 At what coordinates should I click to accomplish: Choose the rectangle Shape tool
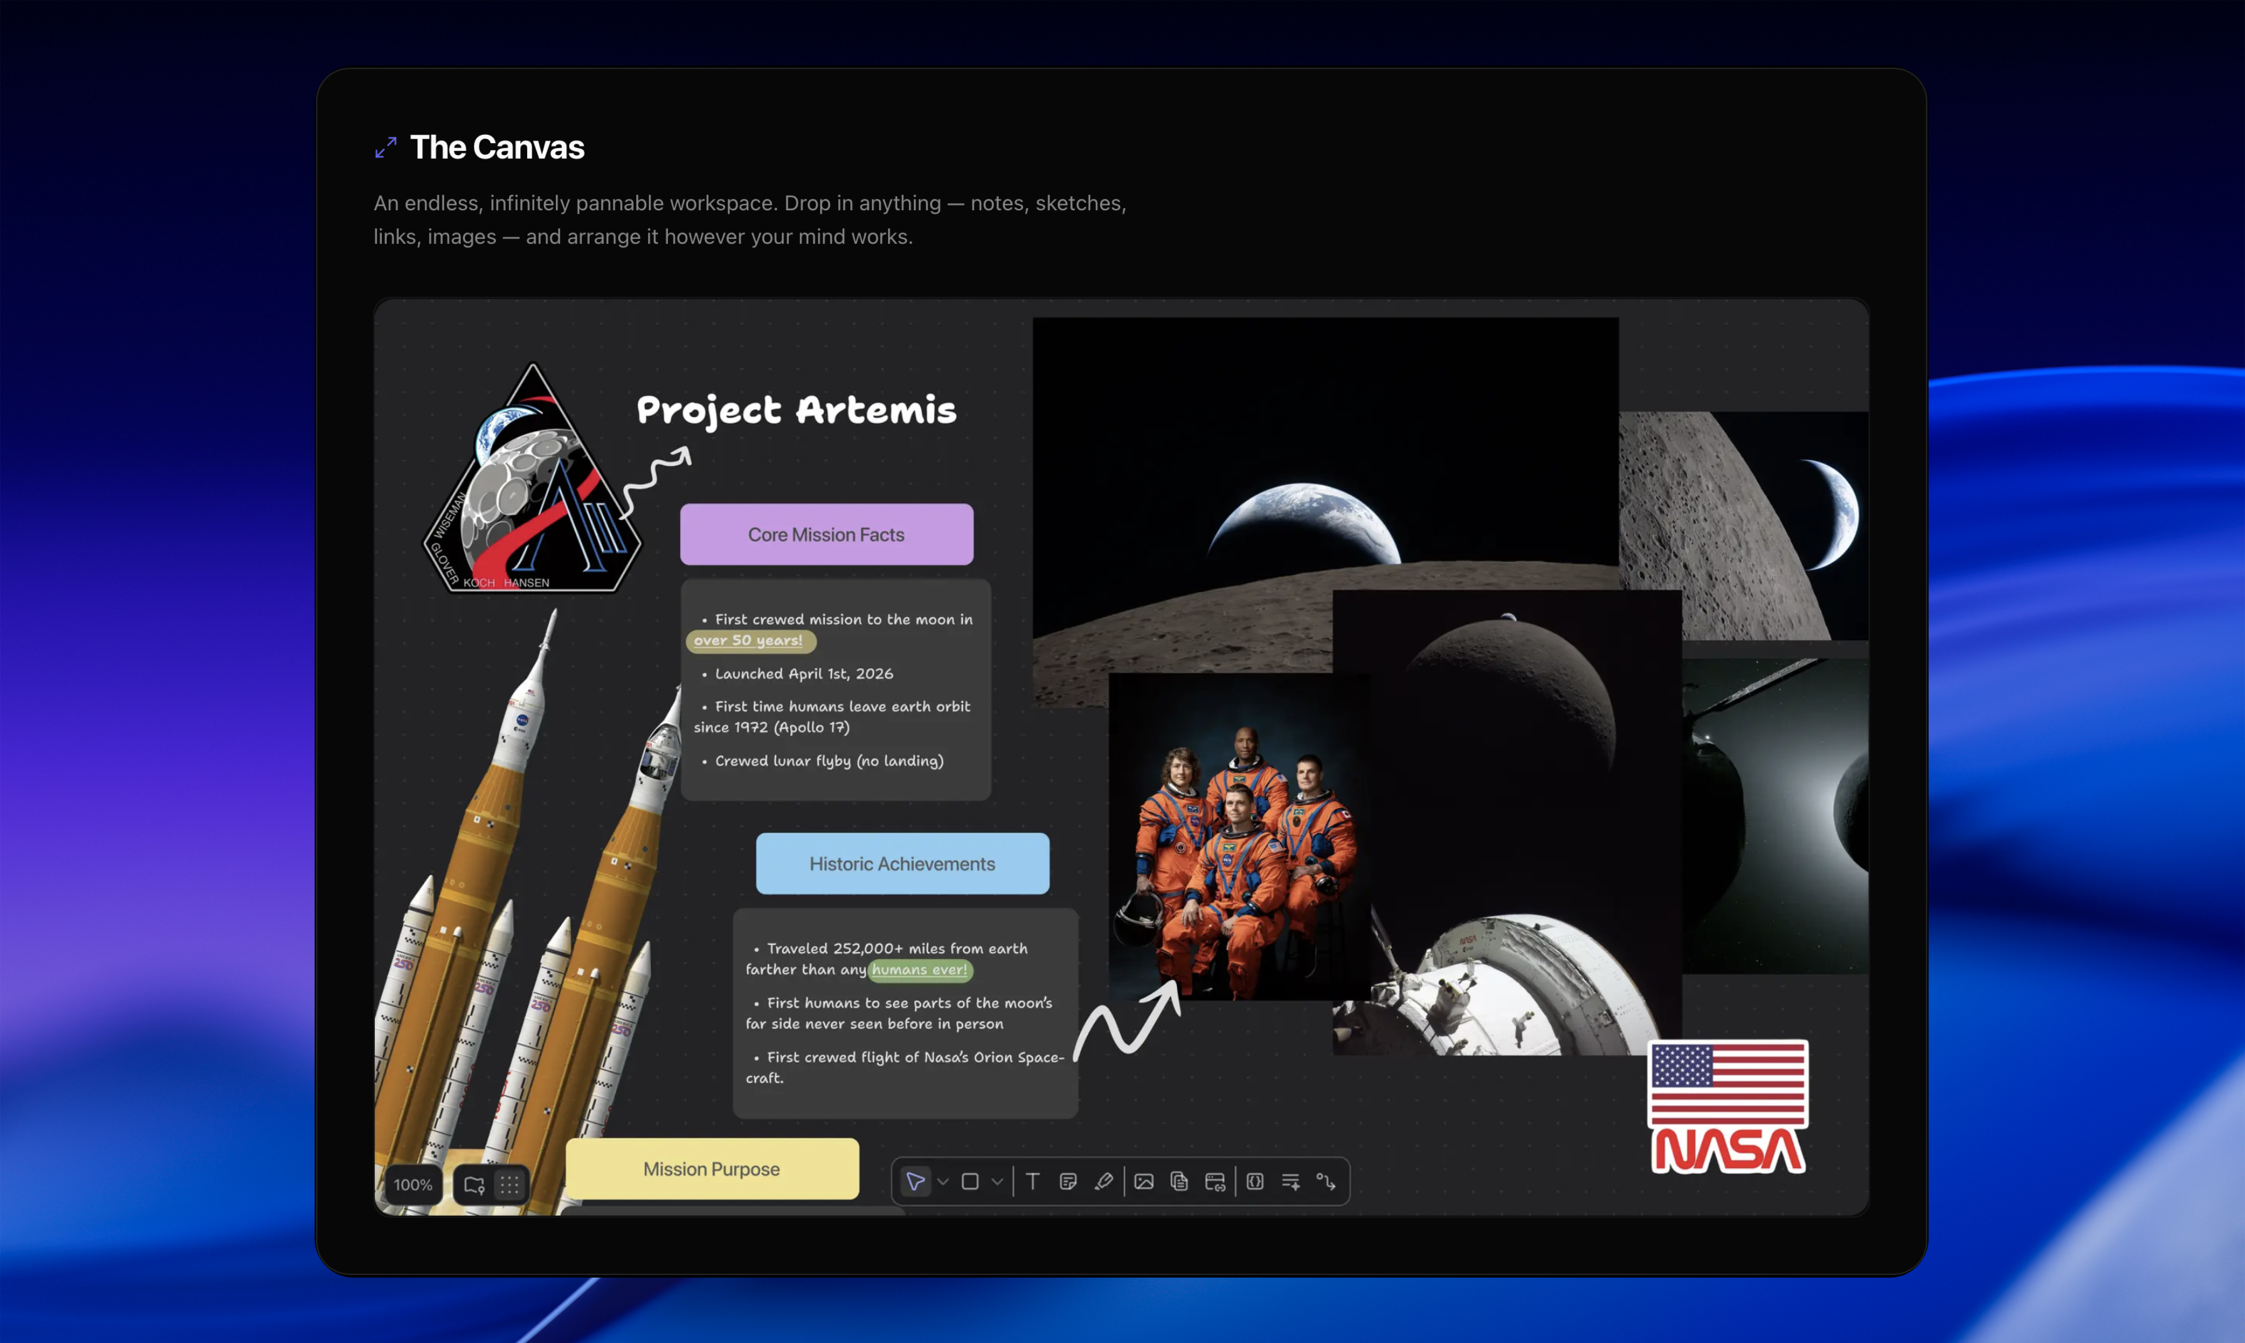click(x=970, y=1182)
